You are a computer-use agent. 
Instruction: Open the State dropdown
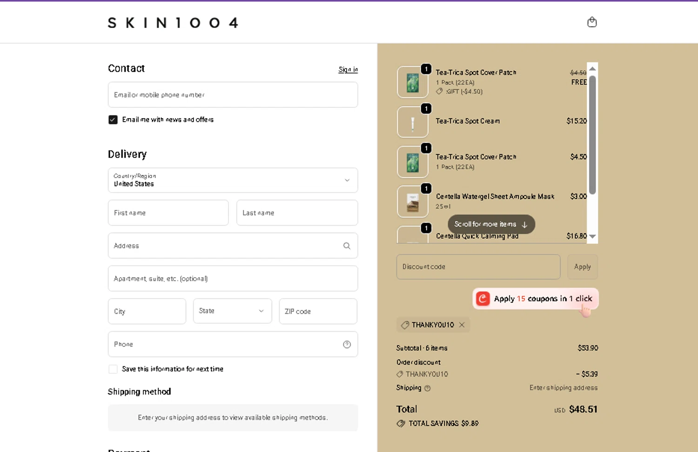[232, 311]
